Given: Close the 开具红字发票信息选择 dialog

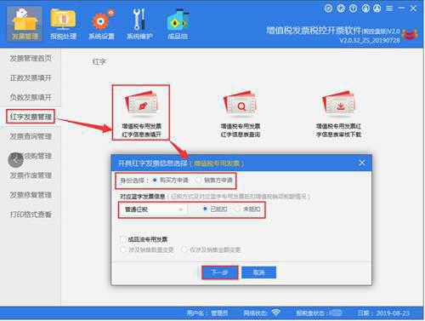Looking at the screenshot, I should [362, 163].
